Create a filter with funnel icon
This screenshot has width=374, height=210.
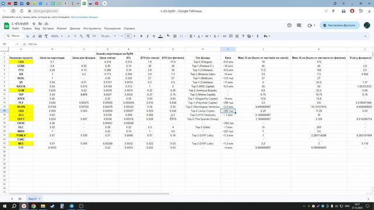[243, 36]
